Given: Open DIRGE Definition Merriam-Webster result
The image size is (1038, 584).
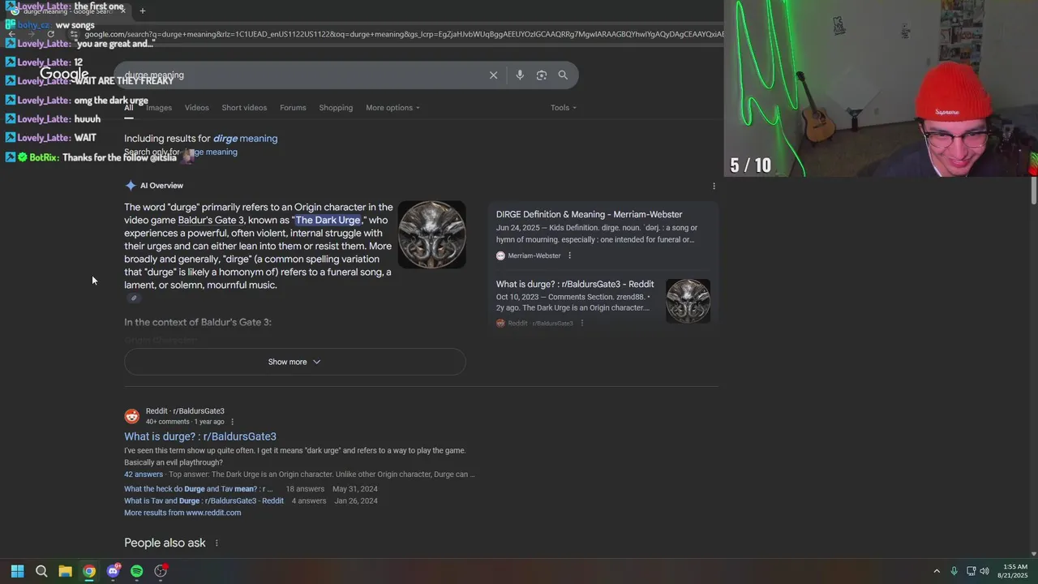Looking at the screenshot, I should (x=589, y=215).
